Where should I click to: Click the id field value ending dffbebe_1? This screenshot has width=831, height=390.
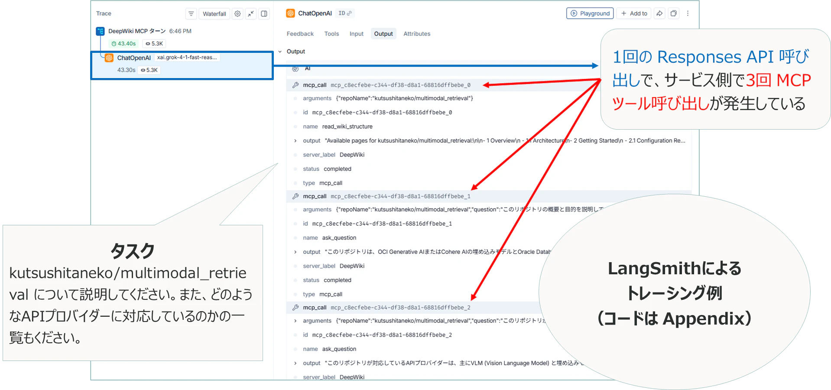pyautogui.click(x=382, y=224)
